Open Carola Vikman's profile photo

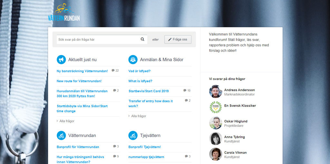[216, 154]
